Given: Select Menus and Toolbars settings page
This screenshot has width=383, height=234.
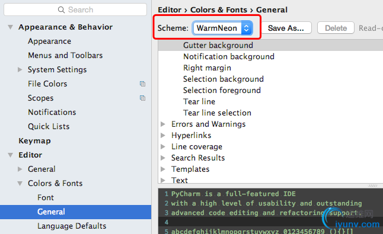Looking at the screenshot, I should [65, 55].
